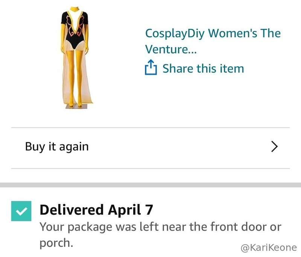Open the cosplay costume product thumbnail
The height and width of the screenshot is (257, 301).
click(x=75, y=58)
